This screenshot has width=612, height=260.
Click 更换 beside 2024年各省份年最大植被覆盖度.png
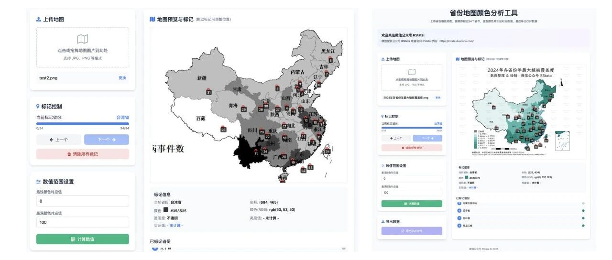pos(437,97)
